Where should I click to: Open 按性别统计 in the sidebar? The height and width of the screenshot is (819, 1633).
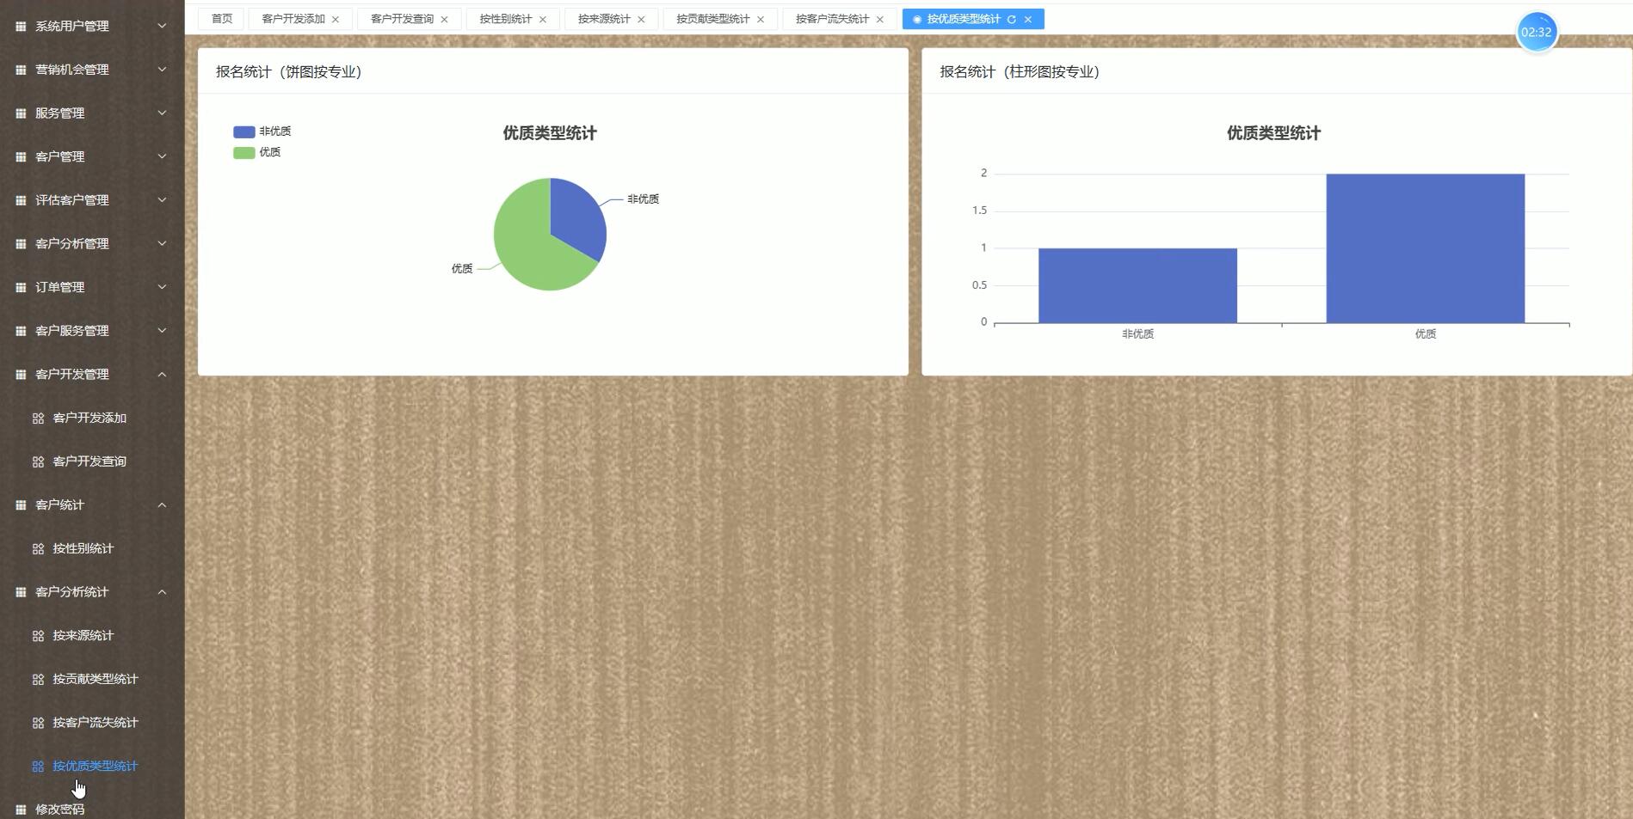(x=83, y=548)
